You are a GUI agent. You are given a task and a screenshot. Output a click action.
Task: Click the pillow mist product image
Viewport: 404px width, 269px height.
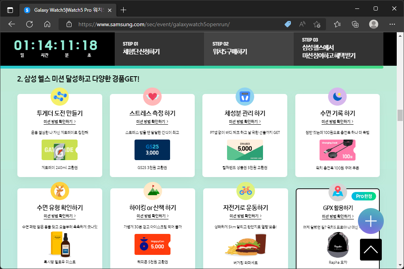[x=61, y=244]
